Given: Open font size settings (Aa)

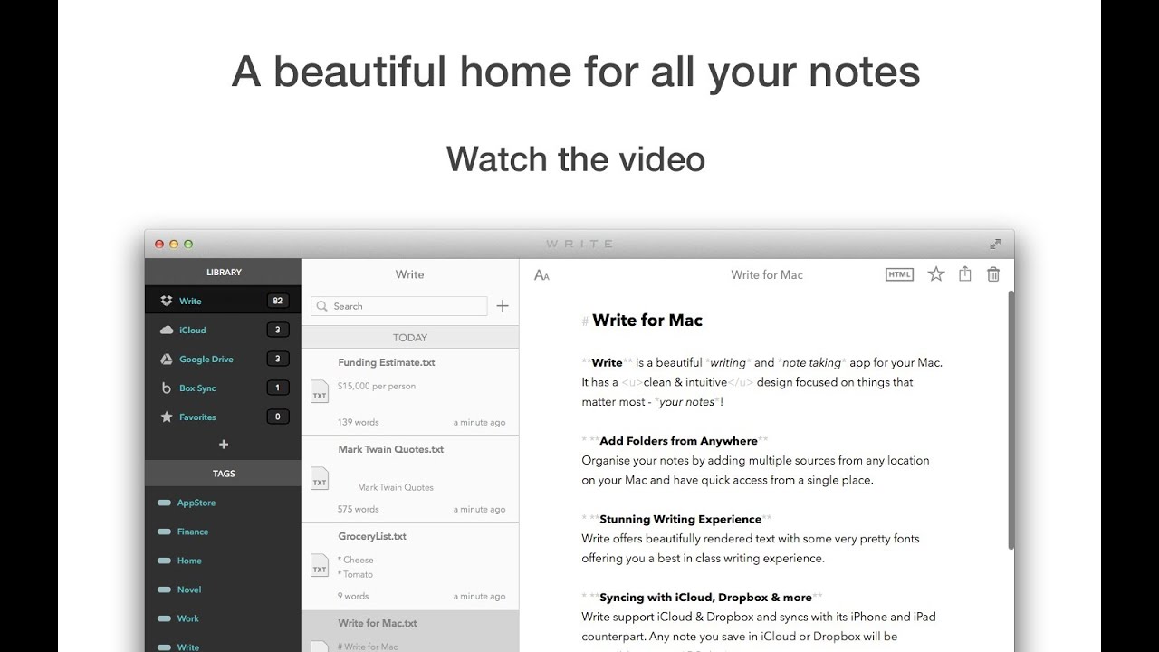Looking at the screenshot, I should [x=541, y=275].
